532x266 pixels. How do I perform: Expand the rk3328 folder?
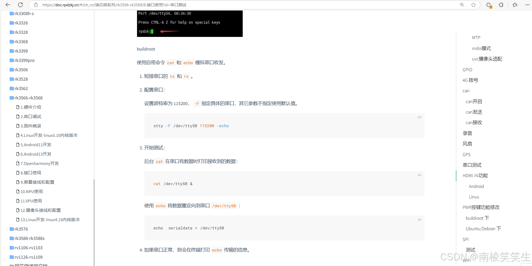click(19, 32)
